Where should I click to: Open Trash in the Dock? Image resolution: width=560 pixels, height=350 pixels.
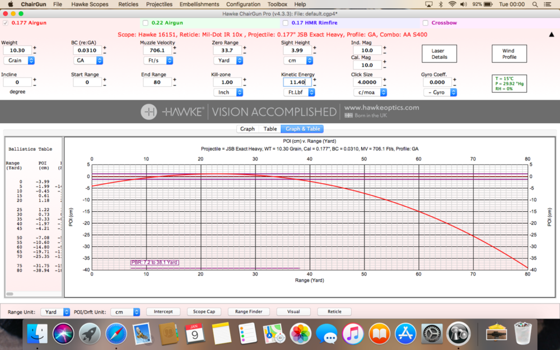coord(523,334)
